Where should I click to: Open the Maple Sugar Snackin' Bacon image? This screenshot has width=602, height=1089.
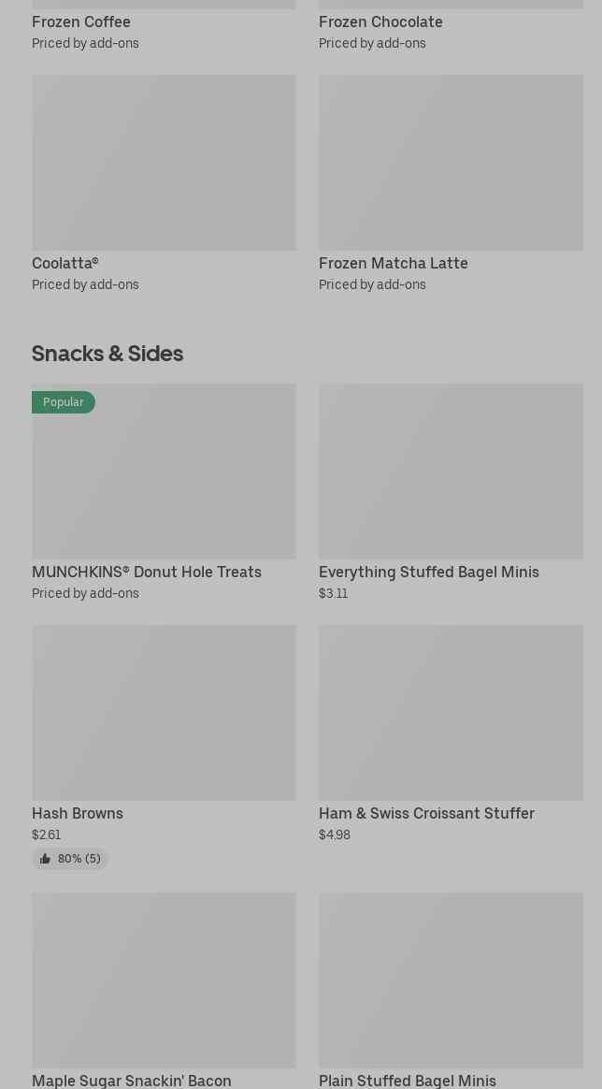(164, 980)
